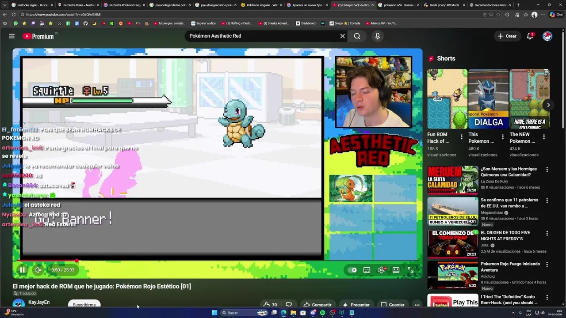Open player settings gear

click(382, 270)
